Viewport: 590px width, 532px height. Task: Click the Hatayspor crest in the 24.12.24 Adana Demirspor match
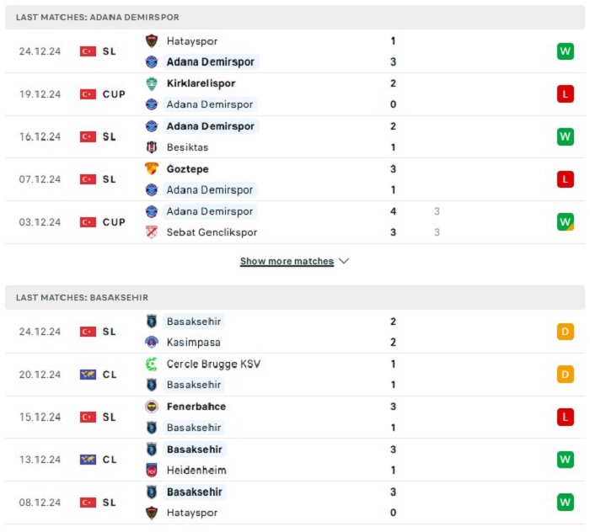click(152, 41)
